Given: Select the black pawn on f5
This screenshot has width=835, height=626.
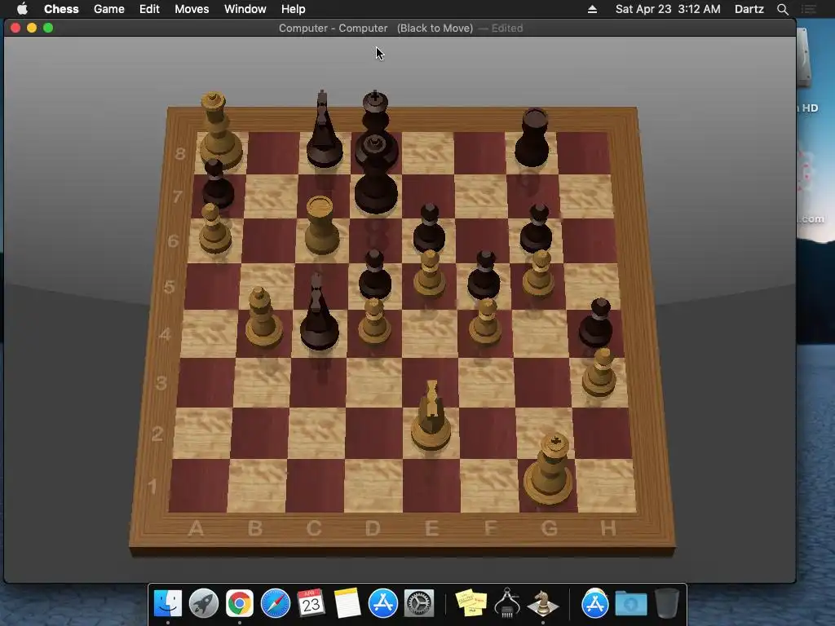Looking at the screenshot, I should click(484, 276).
